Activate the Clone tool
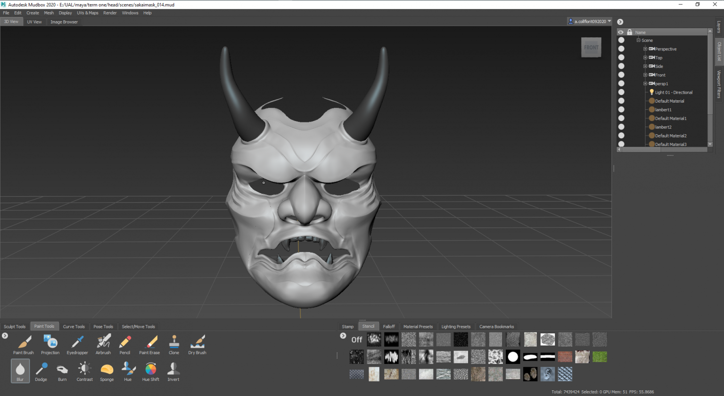This screenshot has height=396, width=724. 173,344
